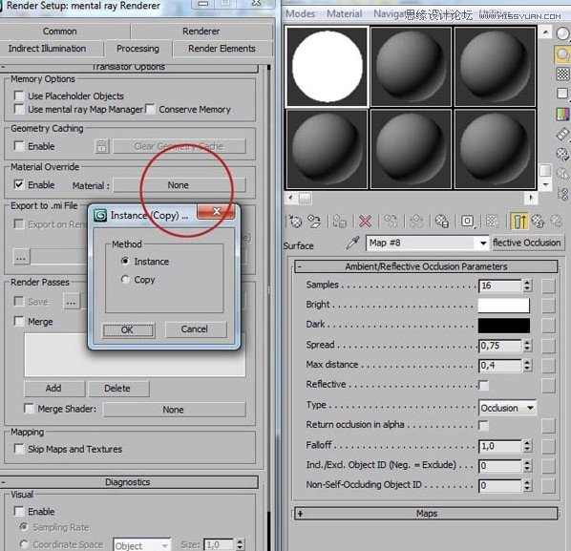Click geometry cache lock icon
Viewport: 571px width, 551px height.
[x=101, y=146]
